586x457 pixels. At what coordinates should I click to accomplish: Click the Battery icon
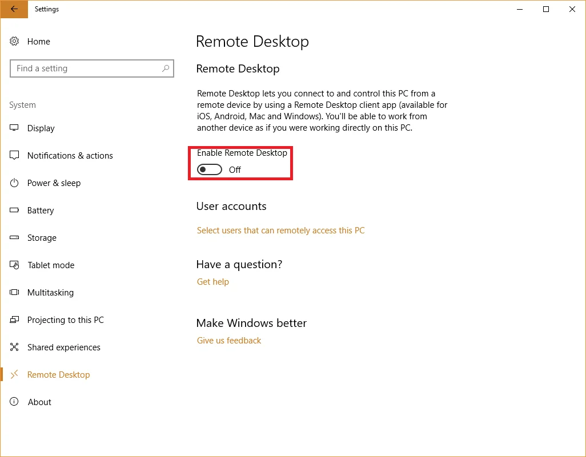[x=14, y=210]
